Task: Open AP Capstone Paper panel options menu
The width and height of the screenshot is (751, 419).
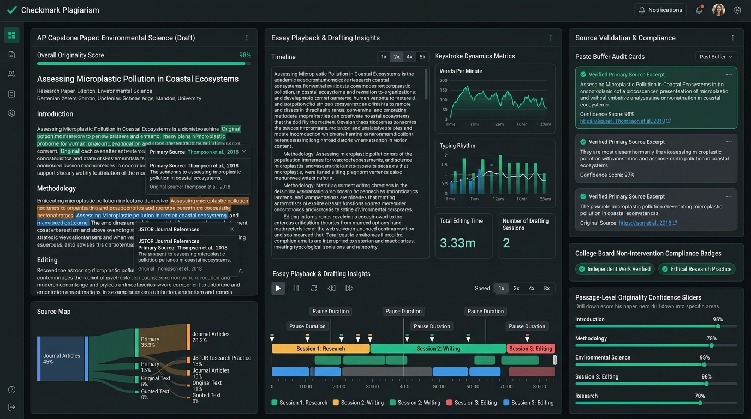Action: pyautogui.click(x=247, y=38)
